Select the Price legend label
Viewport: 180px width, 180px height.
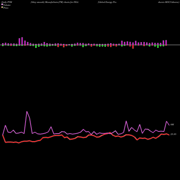coord(6,8)
